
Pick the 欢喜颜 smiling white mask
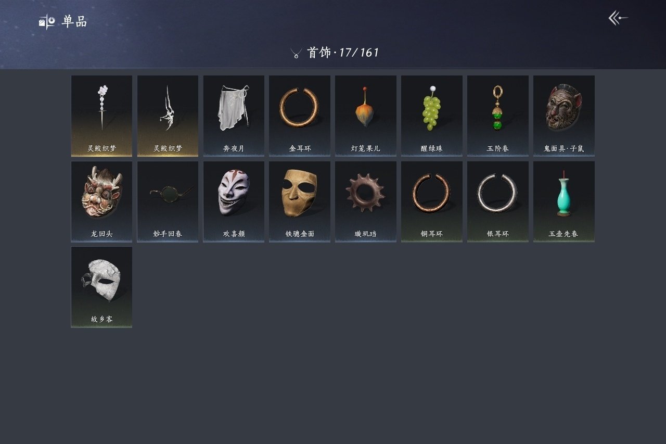(x=234, y=201)
